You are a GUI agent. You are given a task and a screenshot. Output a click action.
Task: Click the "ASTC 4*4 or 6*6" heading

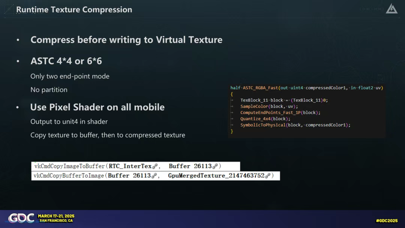66,61
